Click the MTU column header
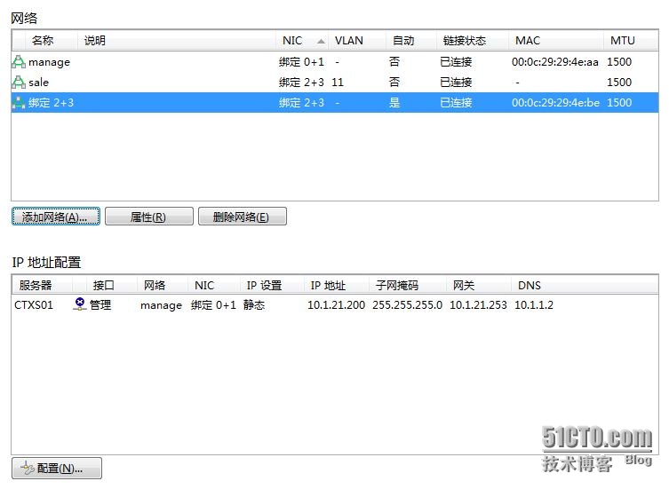The image size is (669, 489). (631, 41)
